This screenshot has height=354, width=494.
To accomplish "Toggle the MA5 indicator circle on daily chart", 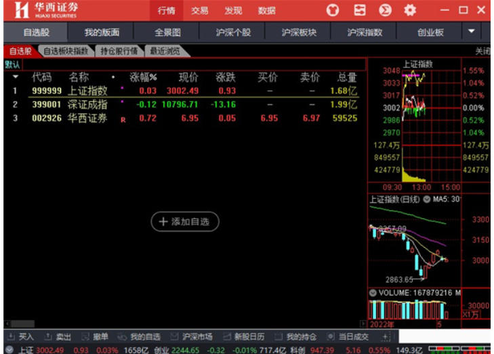I will point(427,199).
